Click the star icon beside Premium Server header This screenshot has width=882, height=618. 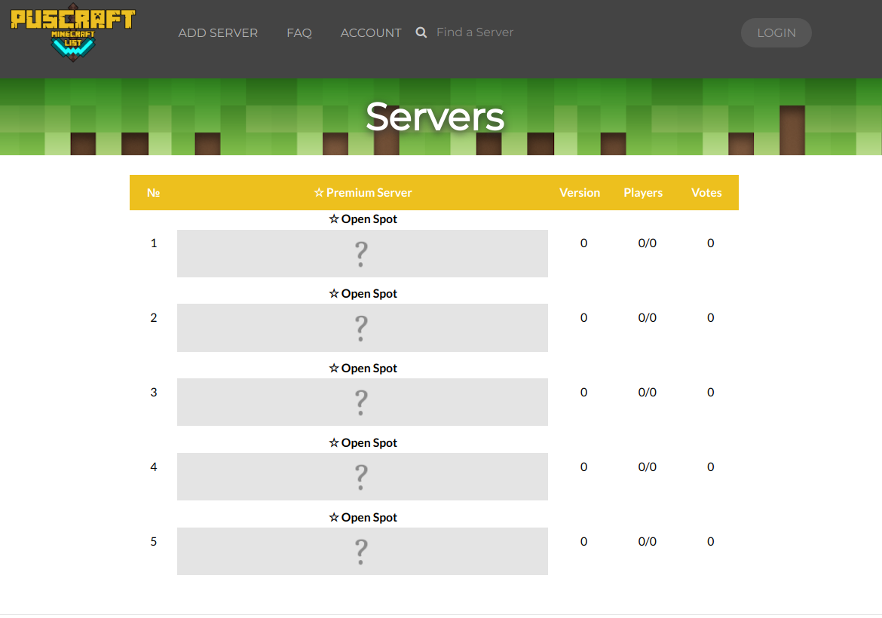coord(317,192)
